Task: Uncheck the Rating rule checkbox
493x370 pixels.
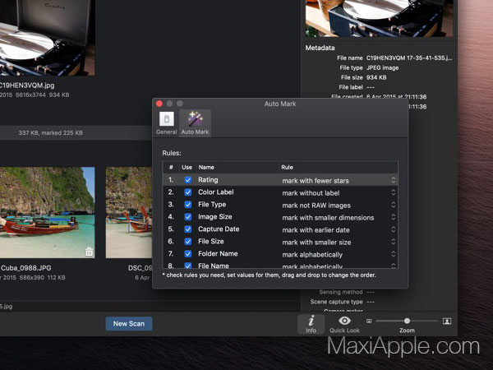Action: click(187, 180)
